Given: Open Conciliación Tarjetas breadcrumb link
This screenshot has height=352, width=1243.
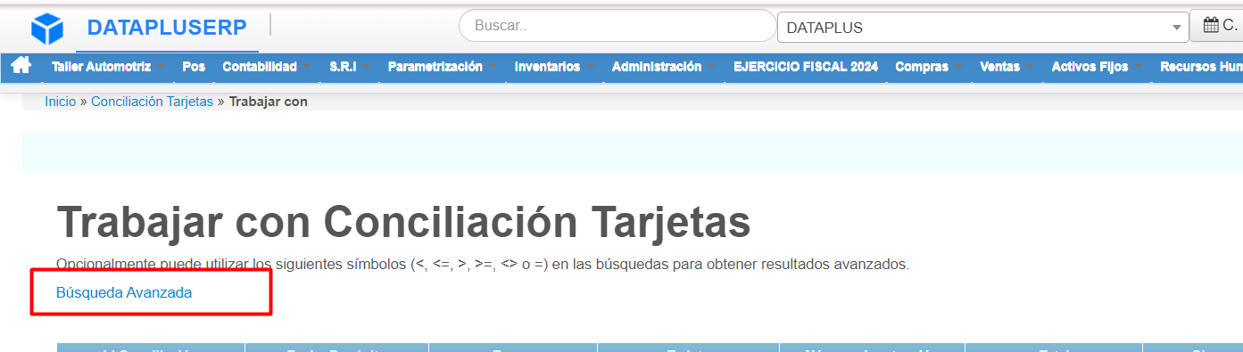Looking at the screenshot, I should [x=152, y=102].
